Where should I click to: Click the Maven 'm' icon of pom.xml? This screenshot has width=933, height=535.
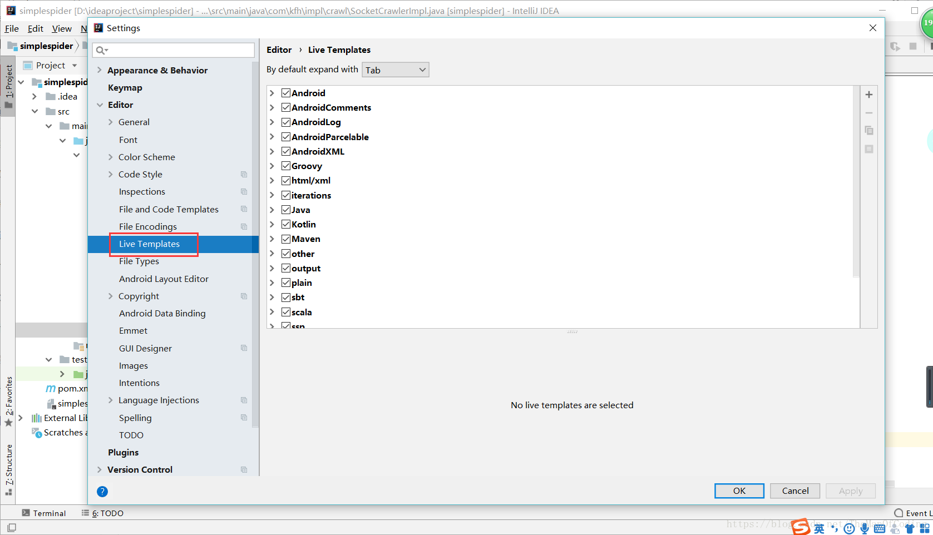point(51,388)
